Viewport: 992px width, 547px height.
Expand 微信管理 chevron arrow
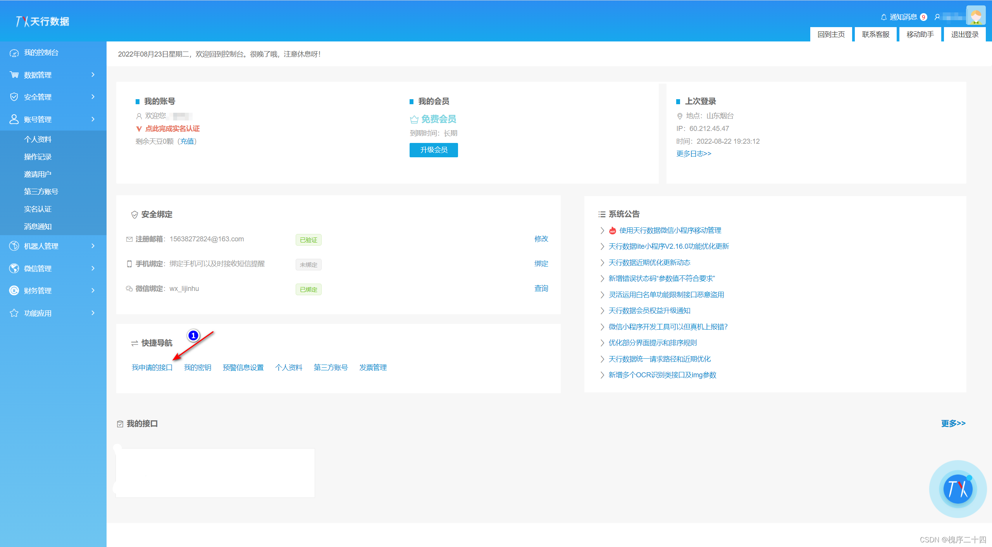pos(93,268)
